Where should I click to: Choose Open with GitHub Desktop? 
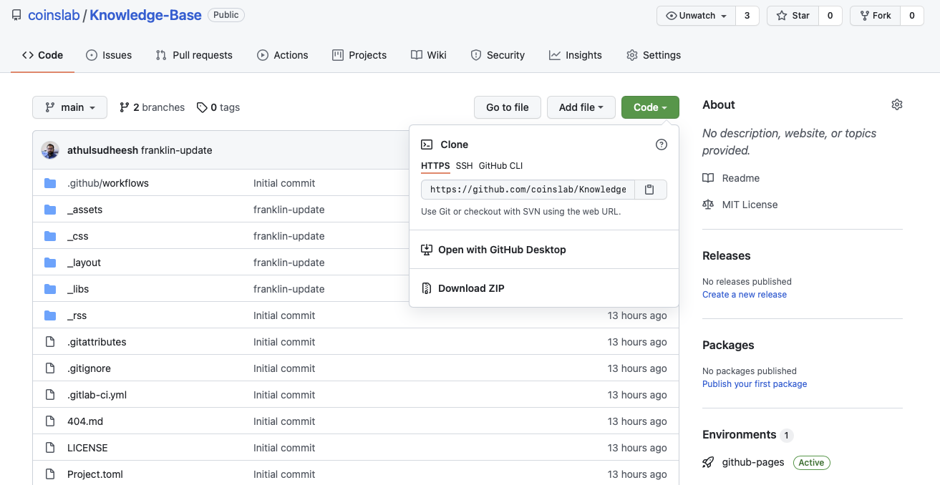544,250
